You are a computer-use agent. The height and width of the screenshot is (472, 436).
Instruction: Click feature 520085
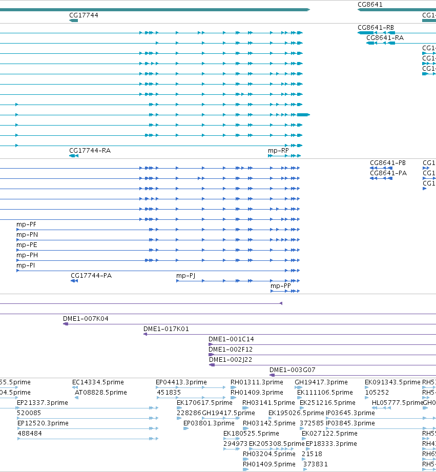click(x=29, y=413)
